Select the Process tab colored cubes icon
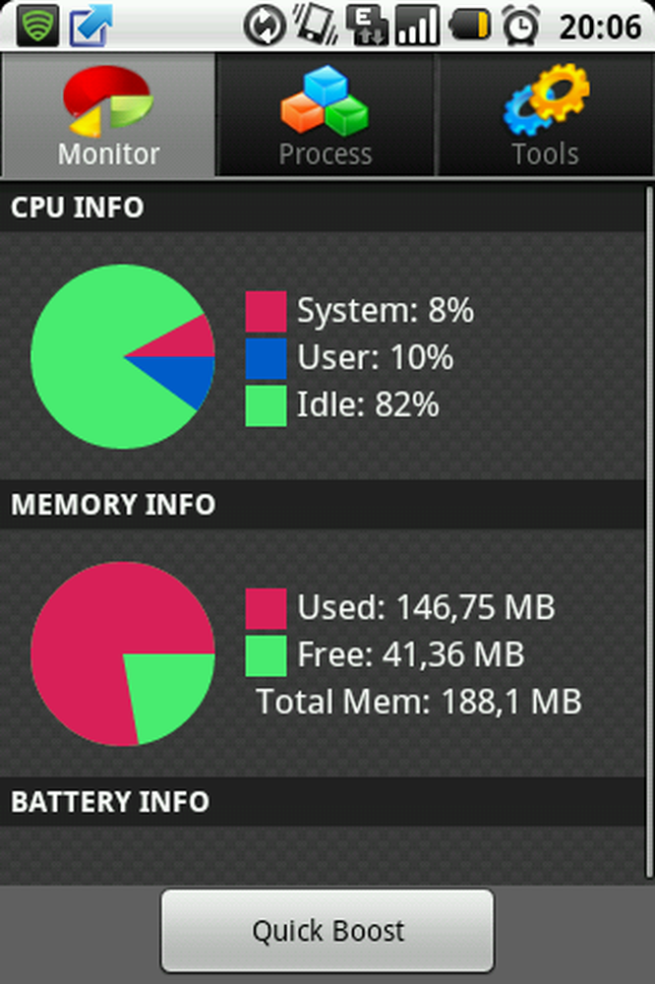 click(x=325, y=101)
